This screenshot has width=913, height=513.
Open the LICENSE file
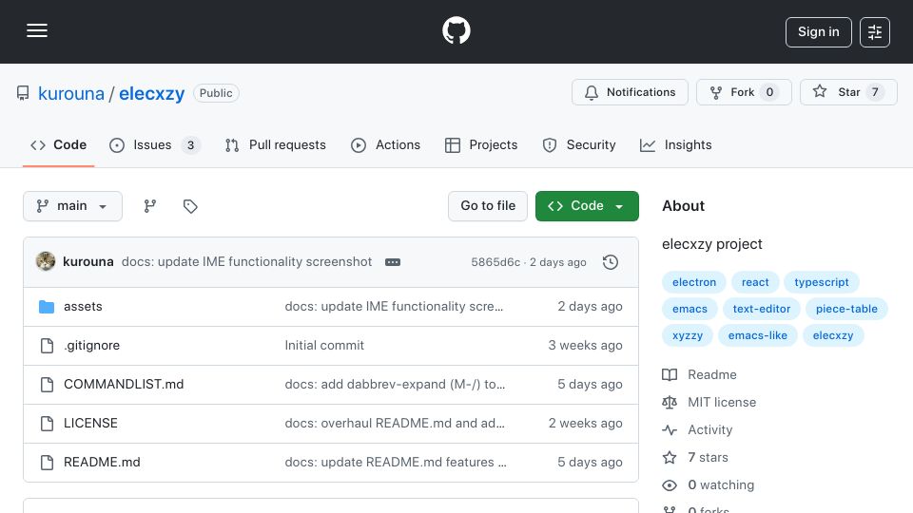click(90, 424)
